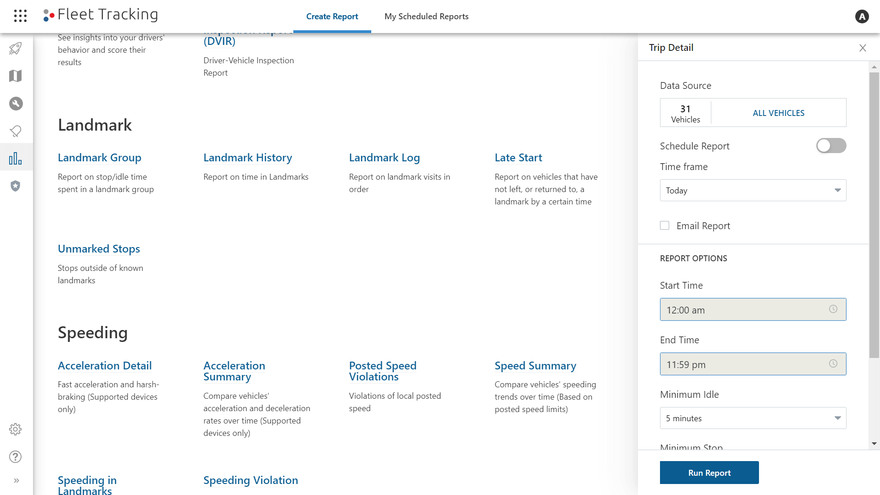Screen dimensions: 880x495
Task: Click the Start Time input field
Action: (753, 309)
